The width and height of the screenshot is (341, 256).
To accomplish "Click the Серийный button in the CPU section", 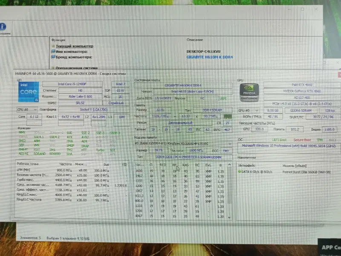I will [x=116, y=103].
